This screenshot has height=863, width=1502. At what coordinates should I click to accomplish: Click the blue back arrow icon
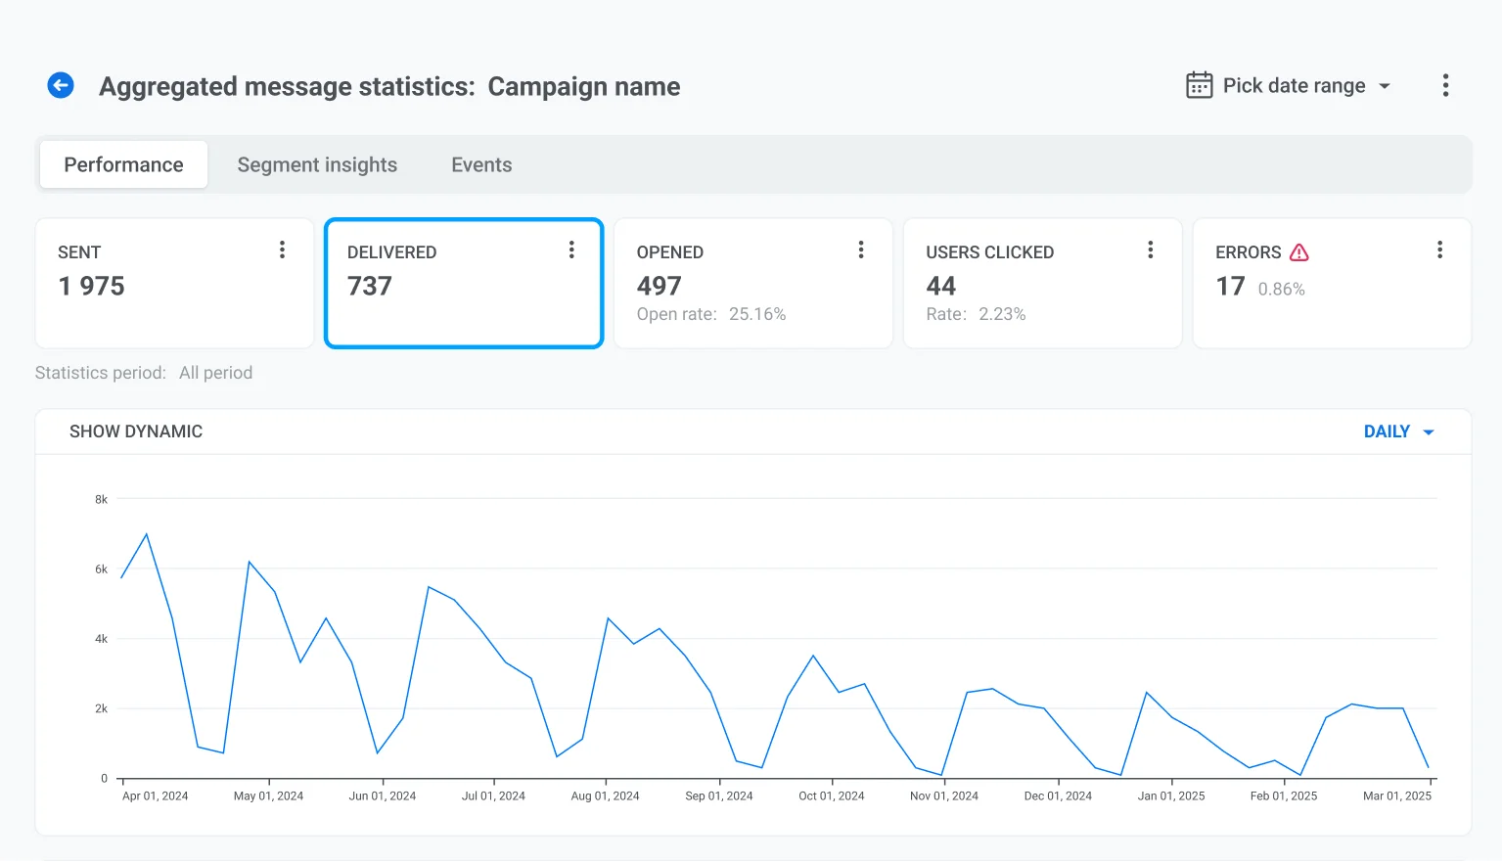(x=61, y=86)
